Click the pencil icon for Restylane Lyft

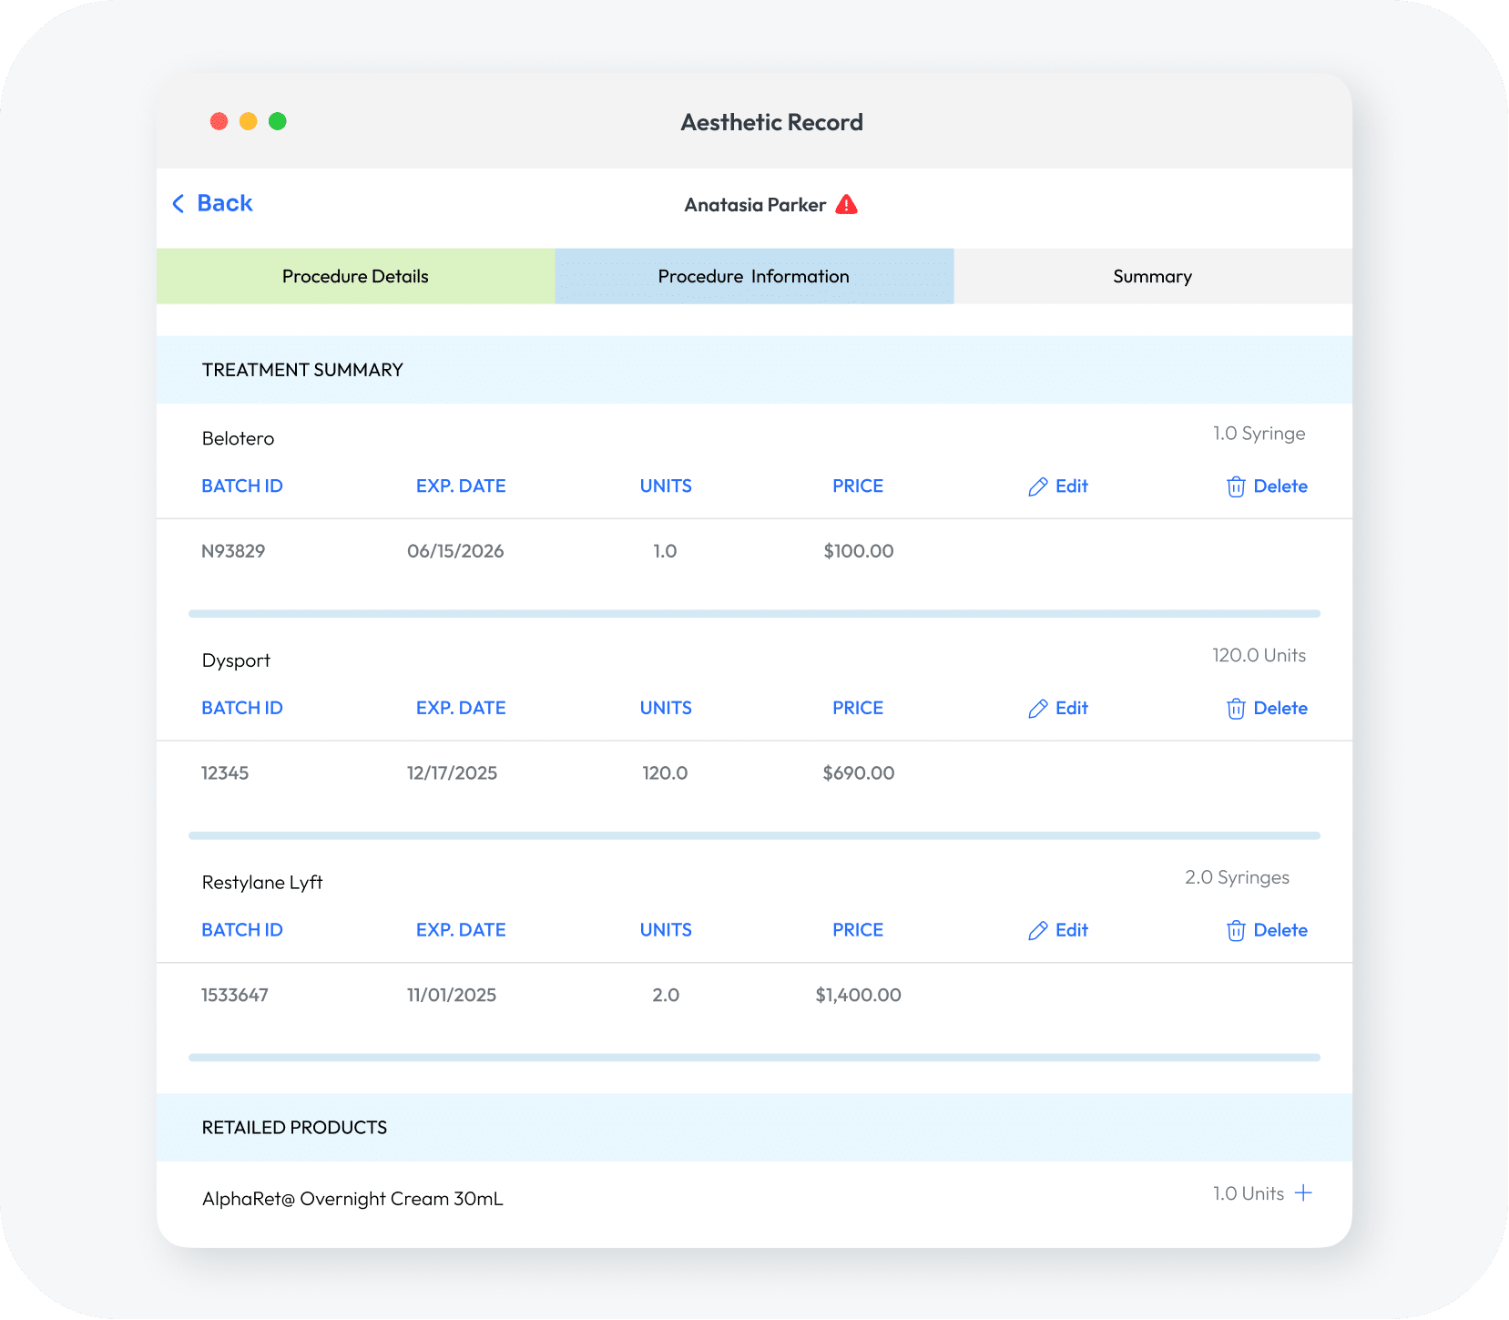tap(1037, 931)
